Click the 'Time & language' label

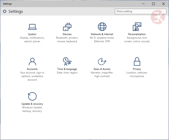(x=67, y=69)
